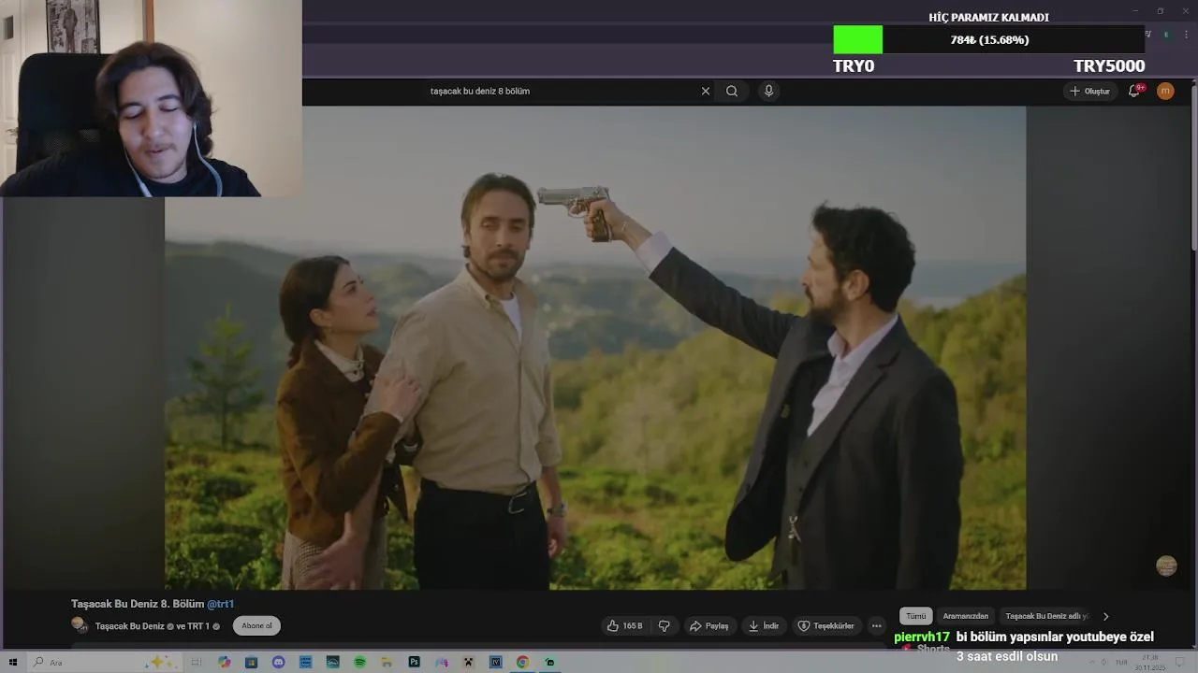Open Copilot from the taskbar
Screen dimensions: 1198x673
coord(224,662)
